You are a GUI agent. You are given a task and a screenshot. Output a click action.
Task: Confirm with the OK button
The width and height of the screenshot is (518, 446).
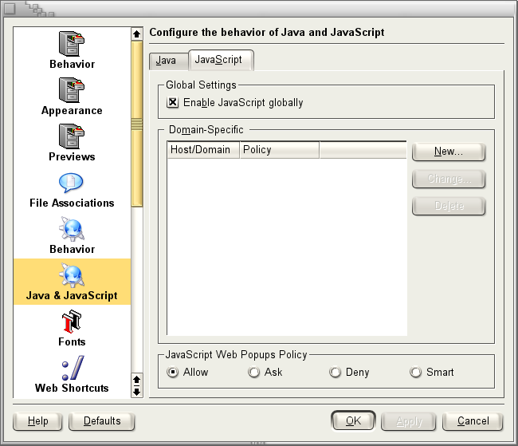(x=353, y=421)
